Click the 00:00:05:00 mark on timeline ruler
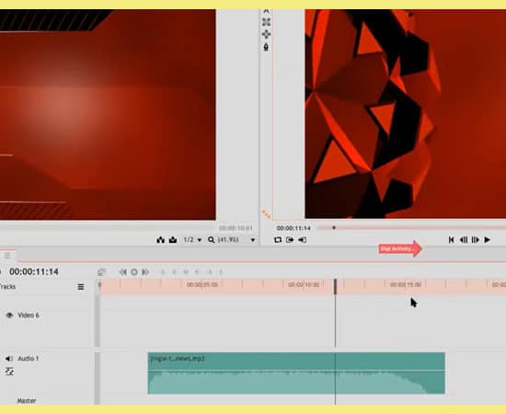Image resolution: width=506 pixels, height=414 pixels. (202, 284)
